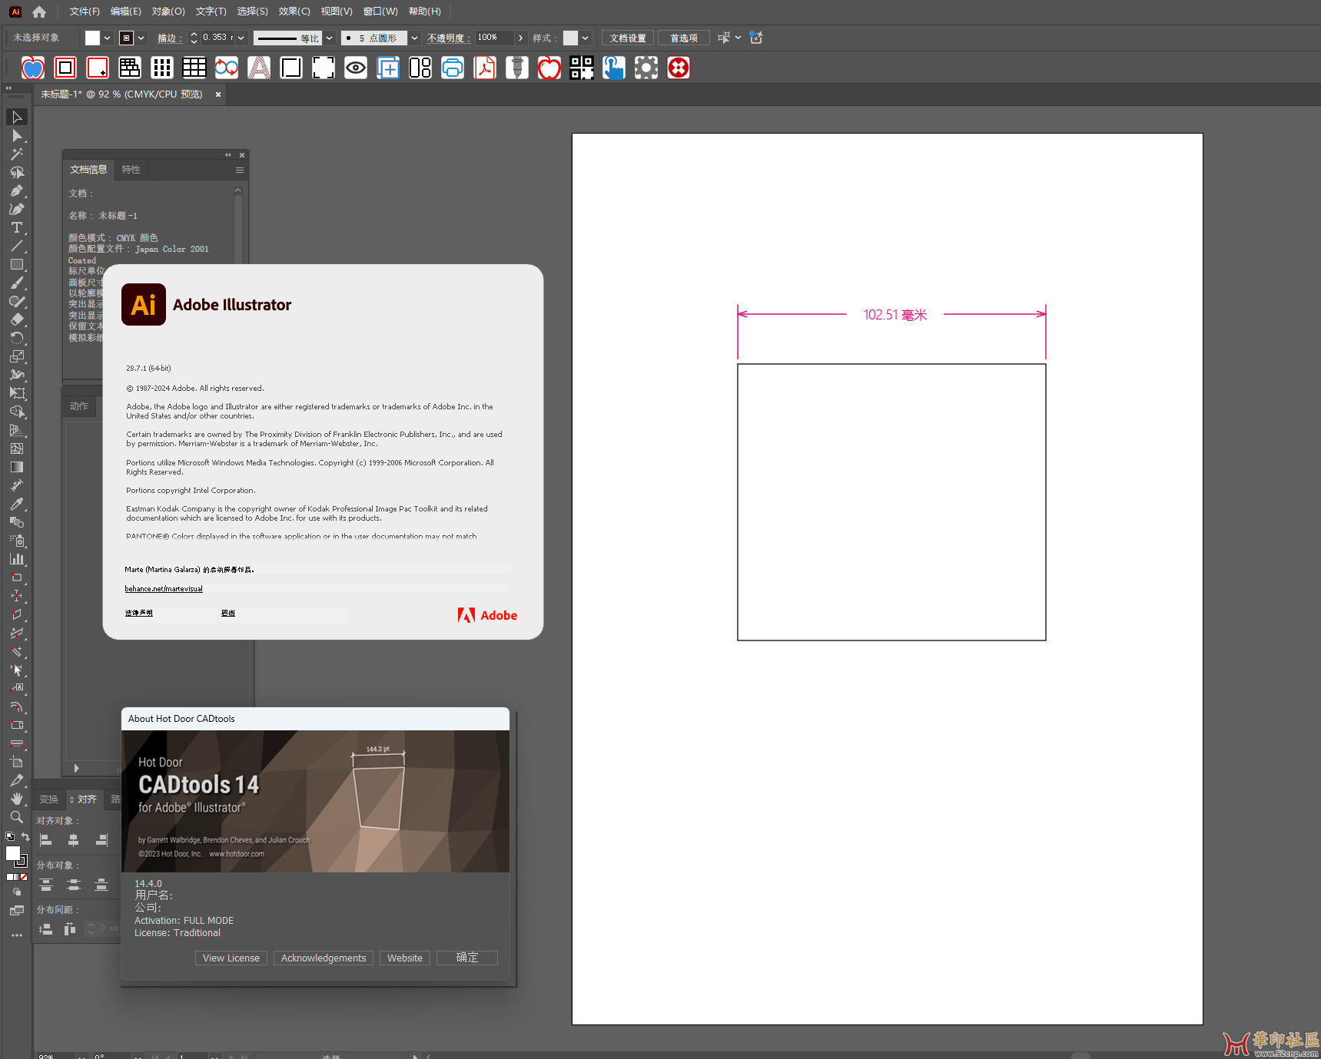Select the Lasso tool
This screenshot has width=1321, height=1059.
click(x=17, y=173)
